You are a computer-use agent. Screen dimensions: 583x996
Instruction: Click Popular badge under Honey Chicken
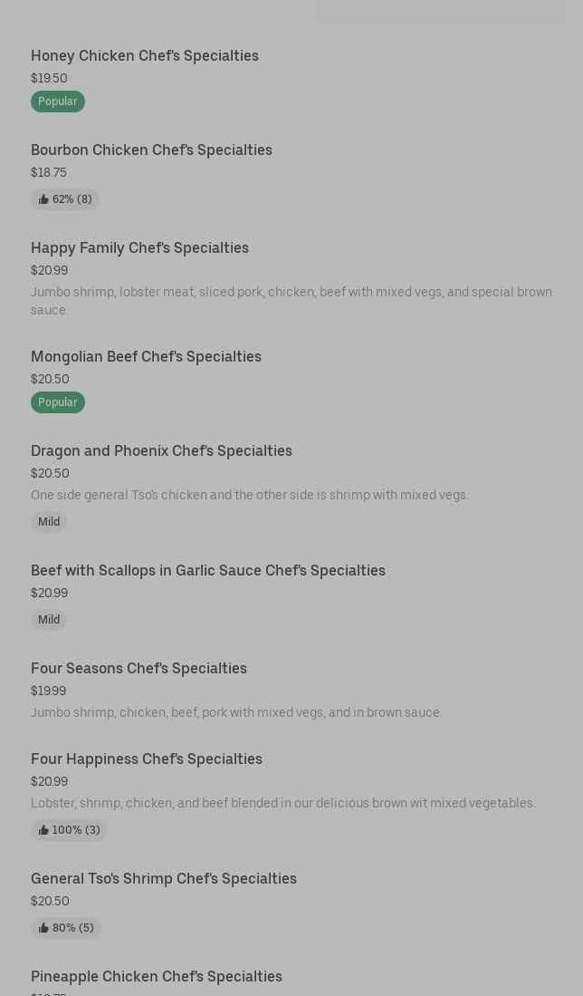coord(58,102)
